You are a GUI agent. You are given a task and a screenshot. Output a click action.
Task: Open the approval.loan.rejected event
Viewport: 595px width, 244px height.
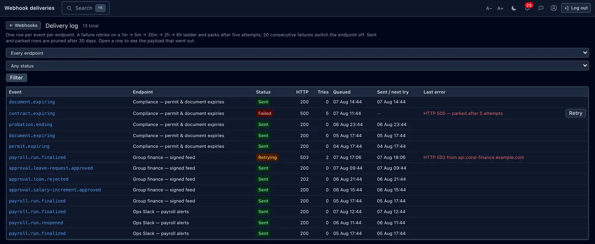(39, 179)
